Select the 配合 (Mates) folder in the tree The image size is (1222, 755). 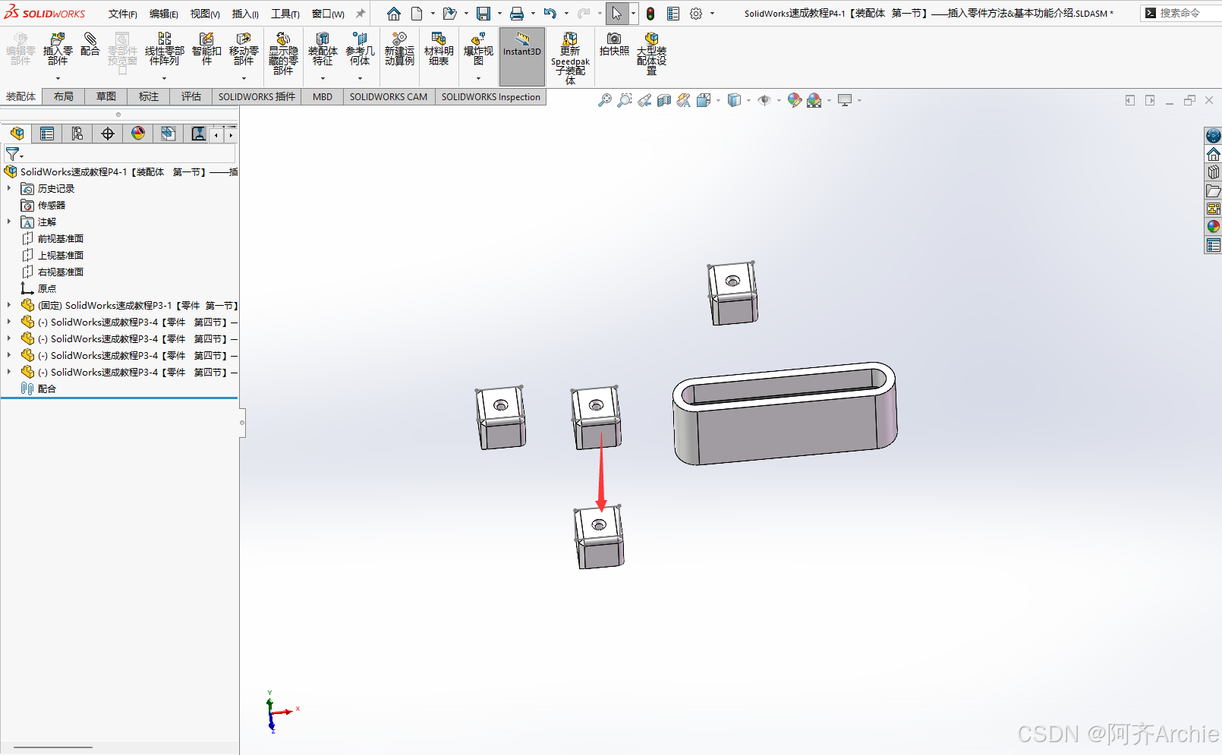(47, 389)
